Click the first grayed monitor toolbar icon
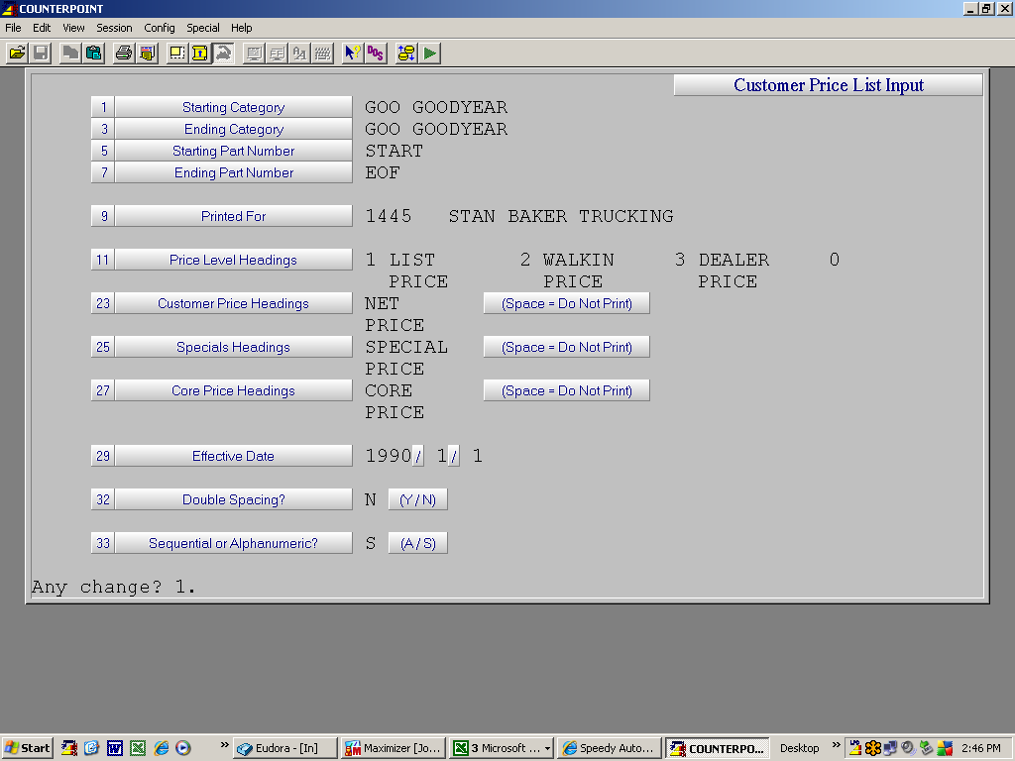The height and width of the screenshot is (761, 1015). (253, 54)
